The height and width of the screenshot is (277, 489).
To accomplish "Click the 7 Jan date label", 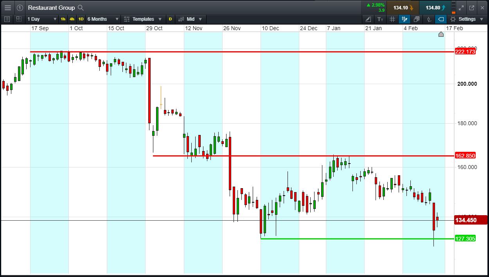I will pyautogui.click(x=334, y=28).
